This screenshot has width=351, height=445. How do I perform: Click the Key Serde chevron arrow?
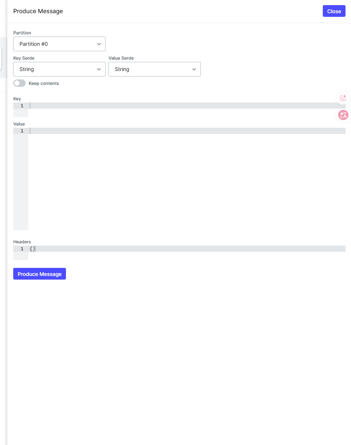click(99, 69)
